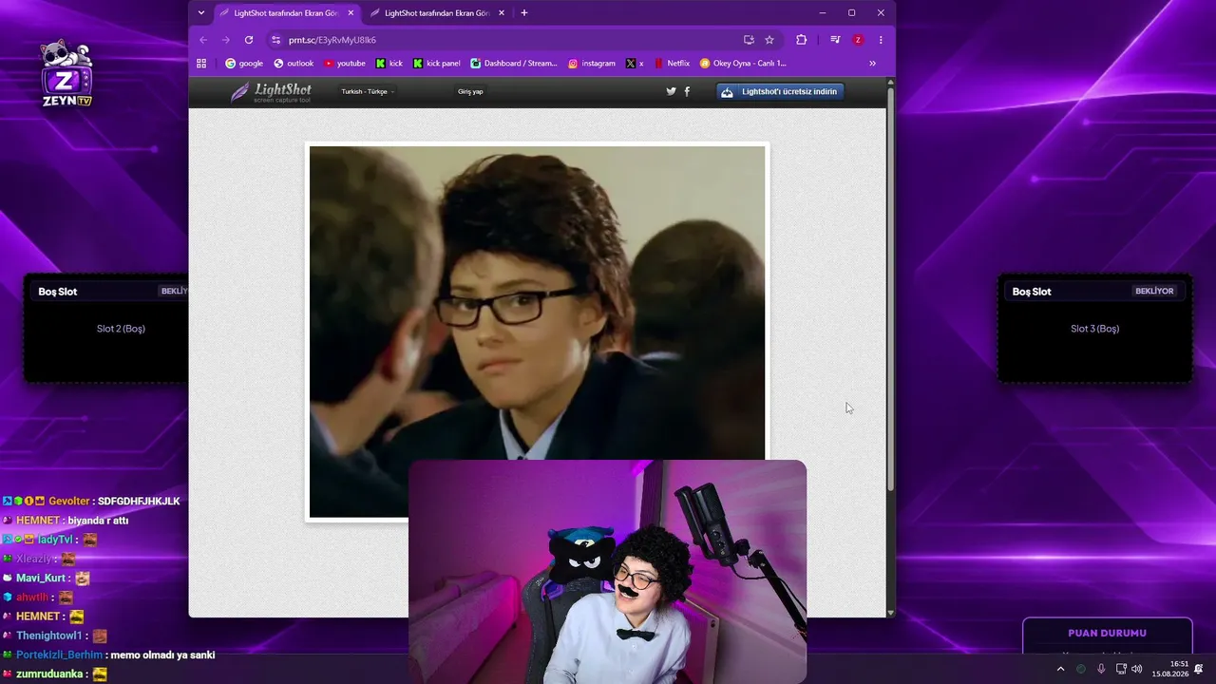Screen dimensions: 1216x684
Task: Open the Chrome extensions puzzle icon
Action: 801,40
